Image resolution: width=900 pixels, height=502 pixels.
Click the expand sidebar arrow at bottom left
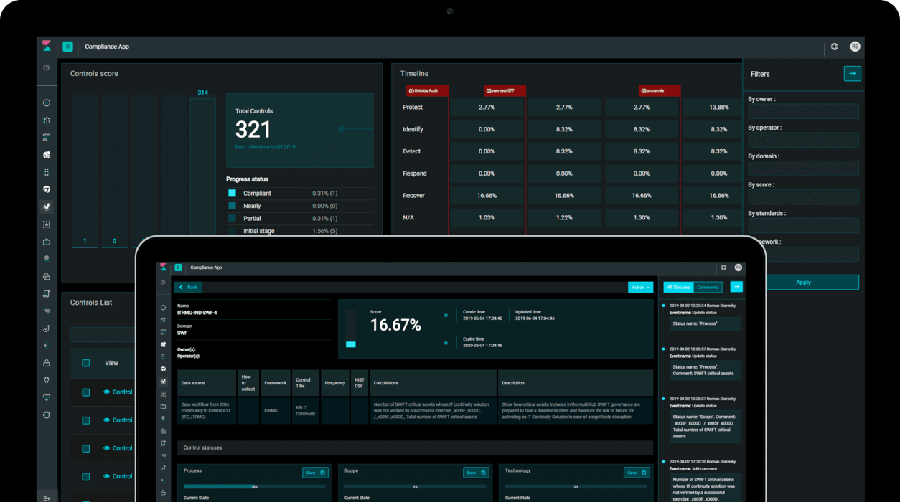[x=47, y=498]
